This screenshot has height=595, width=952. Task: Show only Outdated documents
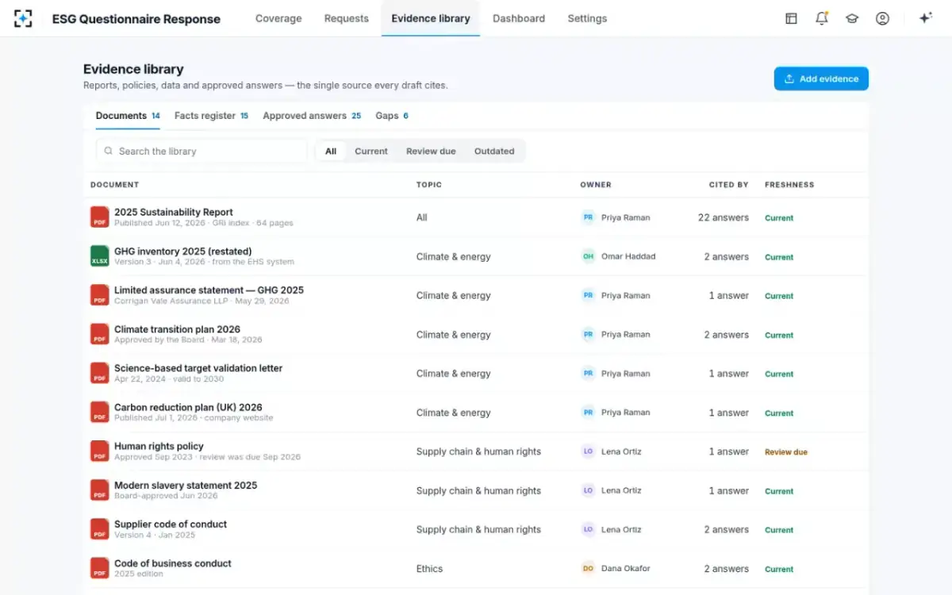click(494, 151)
